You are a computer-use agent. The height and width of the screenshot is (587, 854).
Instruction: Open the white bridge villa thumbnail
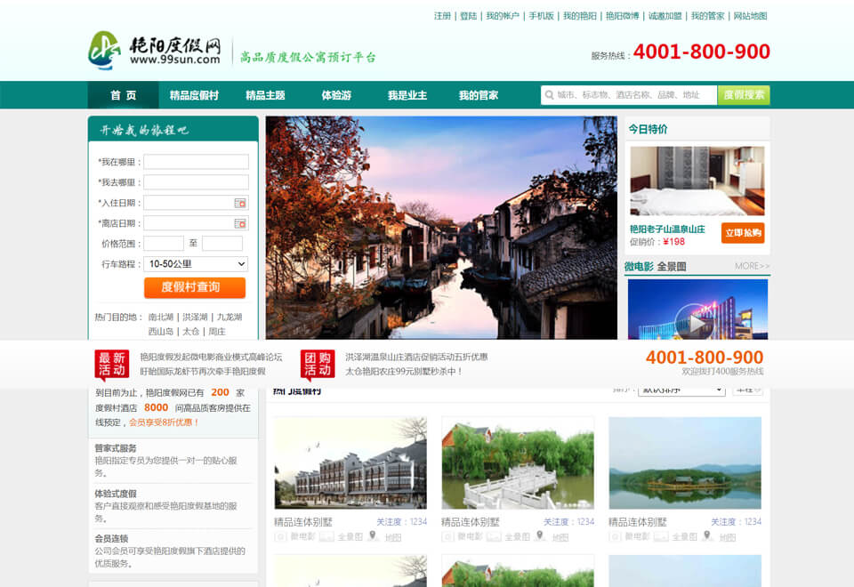(518, 463)
